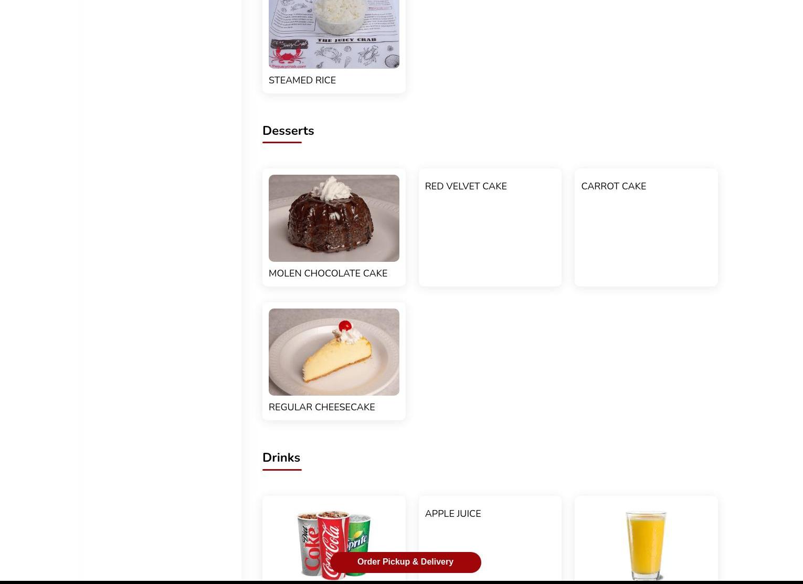Open the cheesecake slice photo
The height and width of the screenshot is (584, 803).
coord(334,352)
